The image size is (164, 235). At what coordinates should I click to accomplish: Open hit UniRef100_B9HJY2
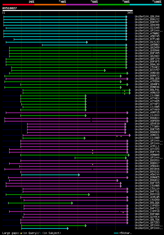[x=147, y=19]
